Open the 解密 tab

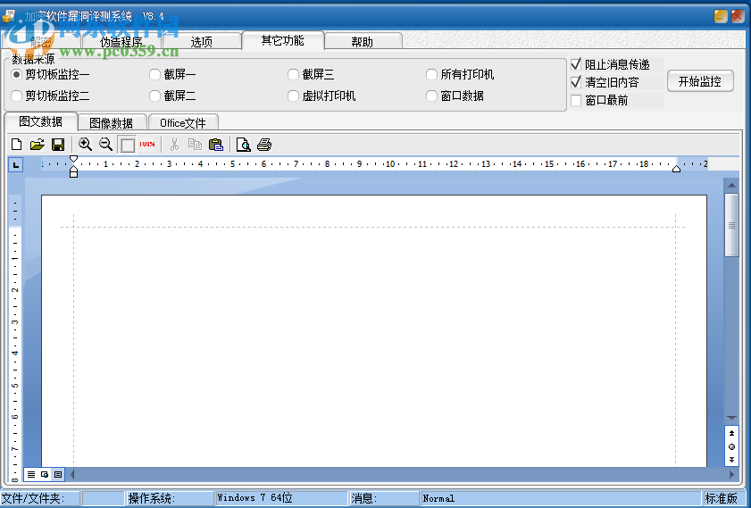tap(41, 42)
